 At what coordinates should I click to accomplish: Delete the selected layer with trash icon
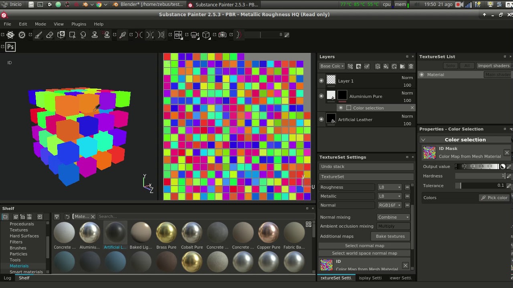(411, 66)
